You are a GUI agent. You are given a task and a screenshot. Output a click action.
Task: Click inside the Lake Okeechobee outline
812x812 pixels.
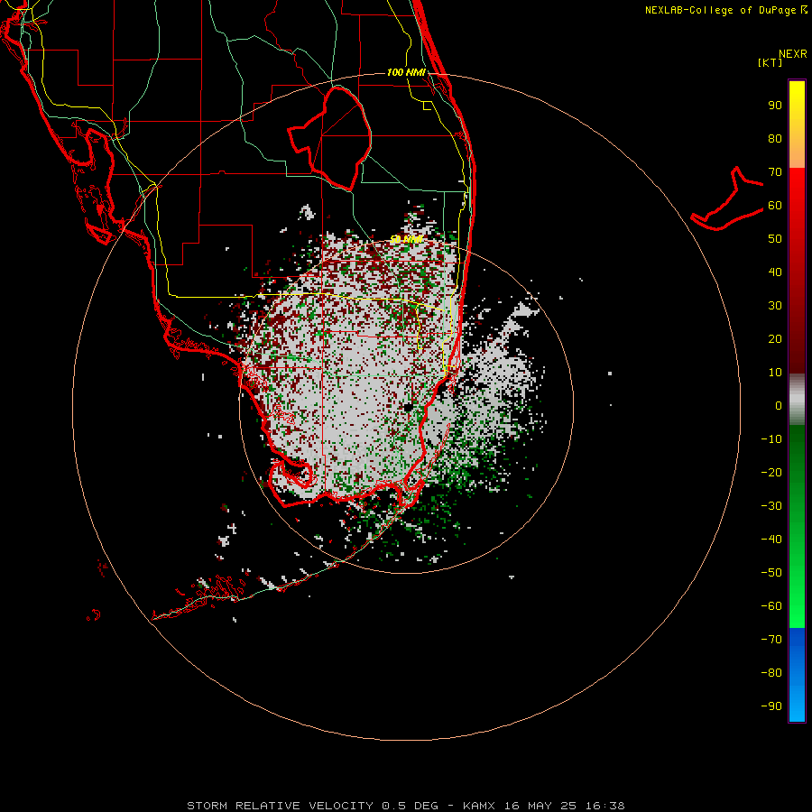pyautogui.click(x=336, y=137)
